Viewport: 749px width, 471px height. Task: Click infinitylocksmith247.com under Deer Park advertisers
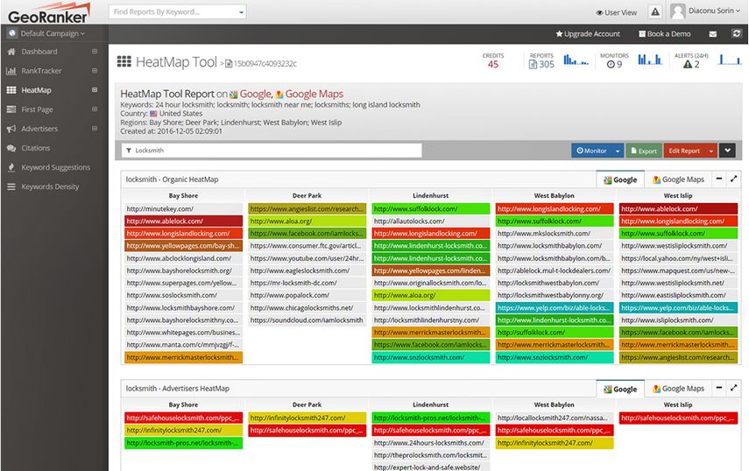pos(307,418)
